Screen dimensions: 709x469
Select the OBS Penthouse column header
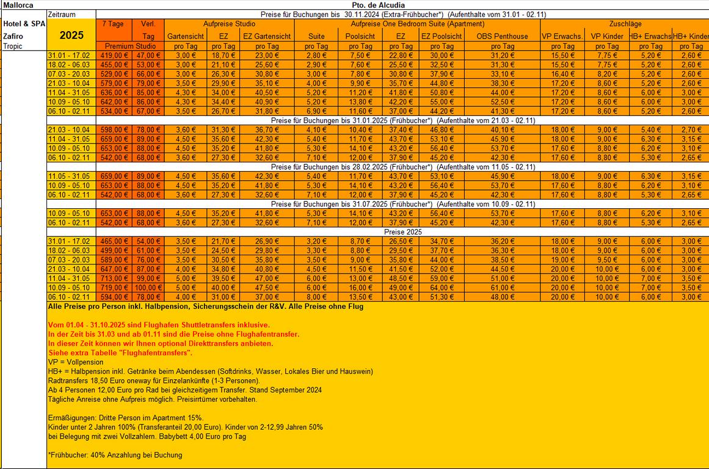coord(502,36)
